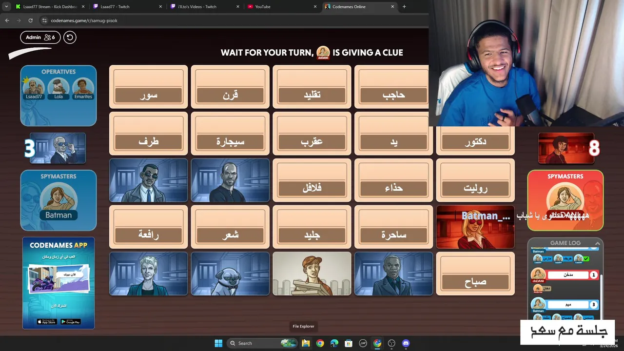Open the Google Play download badge
624x351 pixels.
[x=71, y=322]
